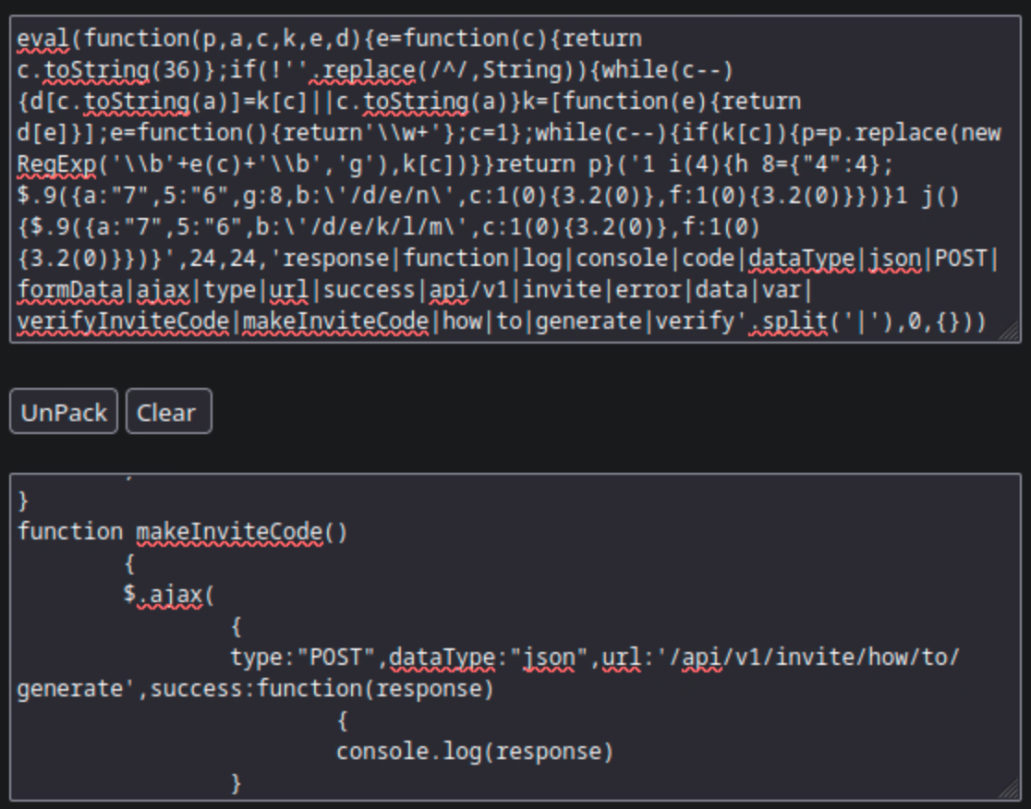Click the '$.ajax(' text in output
1031x809 pixels.
tap(169, 595)
